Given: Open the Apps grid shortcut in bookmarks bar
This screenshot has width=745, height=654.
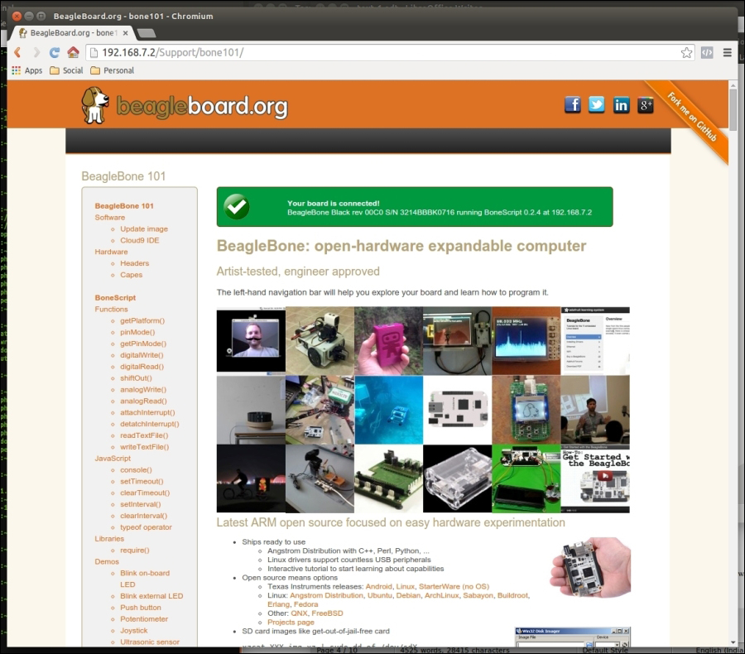Looking at the screenshot, I should coord(27,70).
